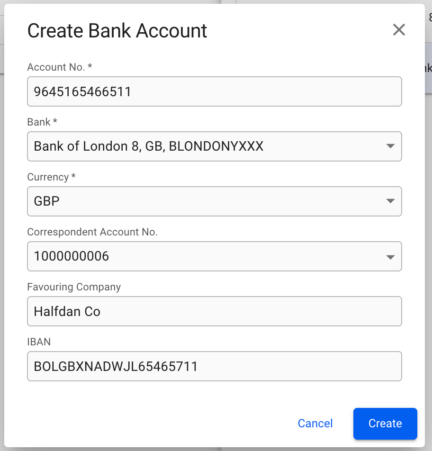432x451 pixels.
Task: Click the GBP currency value
Action: click(x=47, y=201)
